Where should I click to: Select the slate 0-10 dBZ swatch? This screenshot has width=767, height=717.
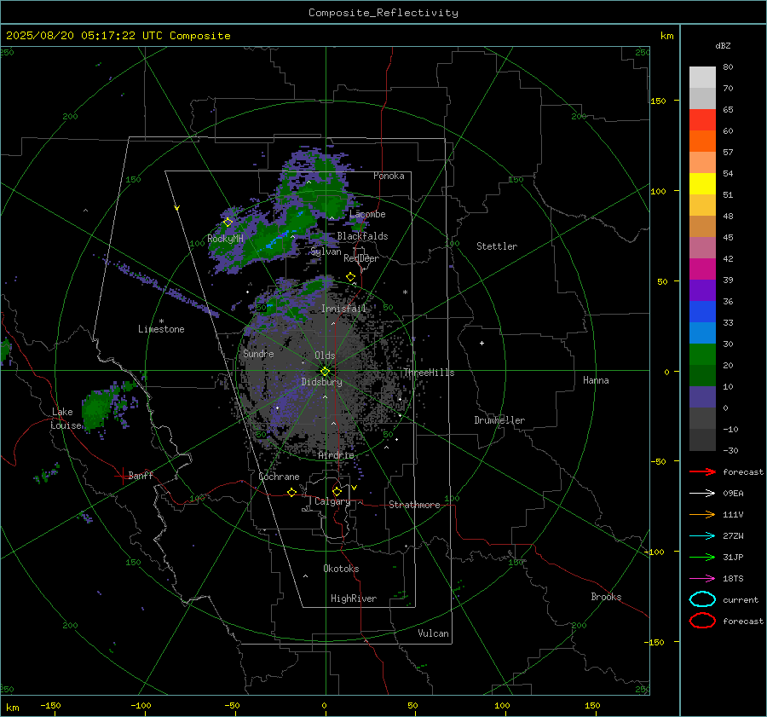pos(702,397)
